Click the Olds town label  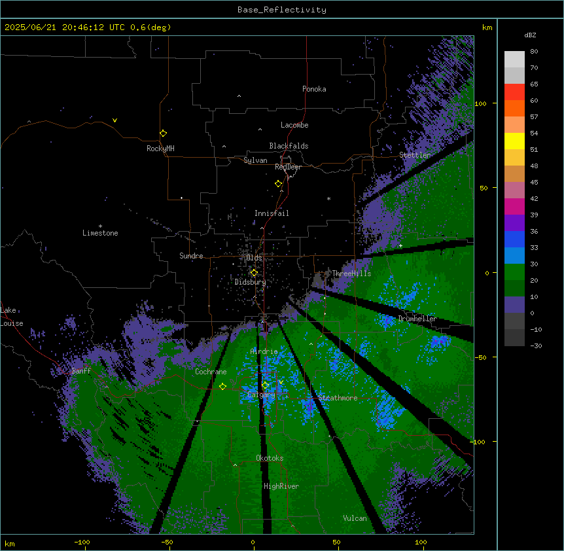[254, 258]
